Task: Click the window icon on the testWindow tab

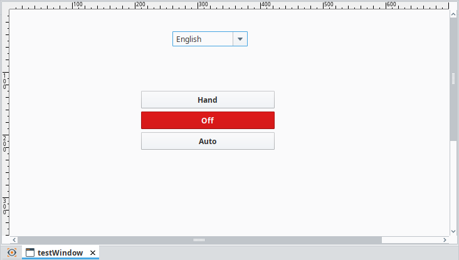Action: [30, 252]
